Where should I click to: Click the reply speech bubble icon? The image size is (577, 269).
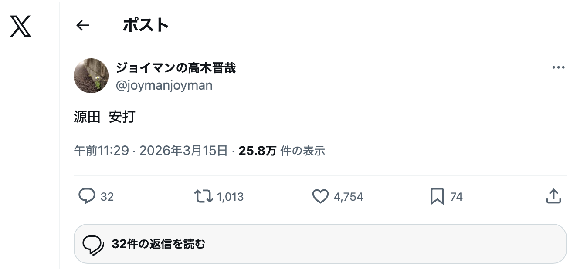tap(87, 196)
